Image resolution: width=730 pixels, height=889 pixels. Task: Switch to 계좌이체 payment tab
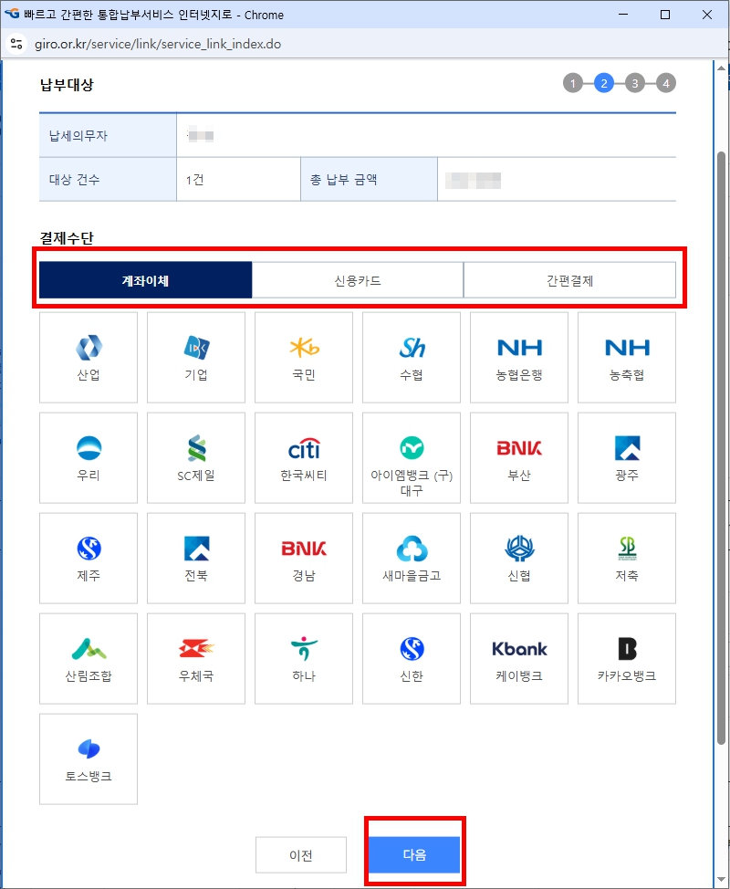(146, 280)
